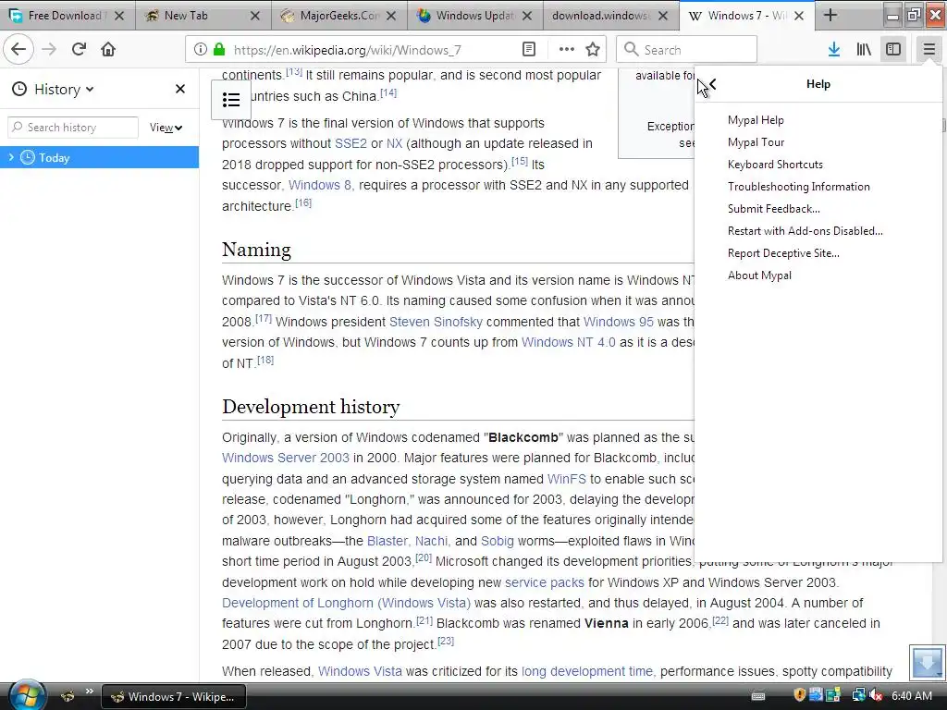Click the forward navigation arrow
This screenshot has height=710, width=947.
49,49
